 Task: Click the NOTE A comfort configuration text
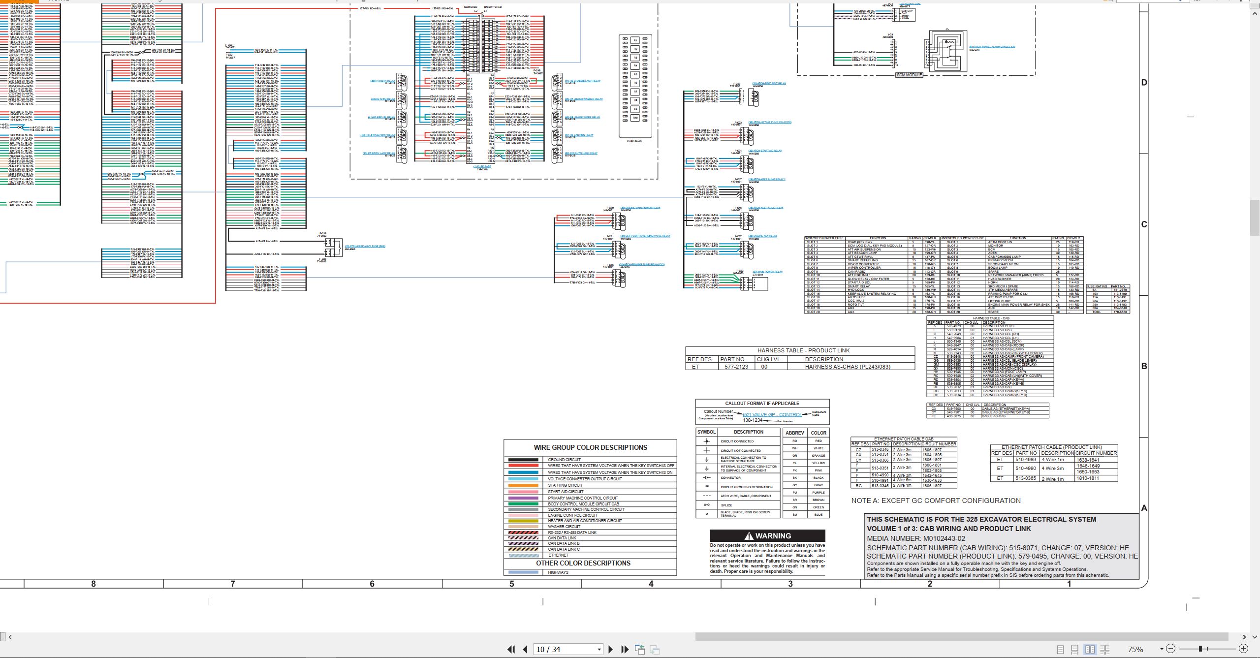tap(936, 501)
